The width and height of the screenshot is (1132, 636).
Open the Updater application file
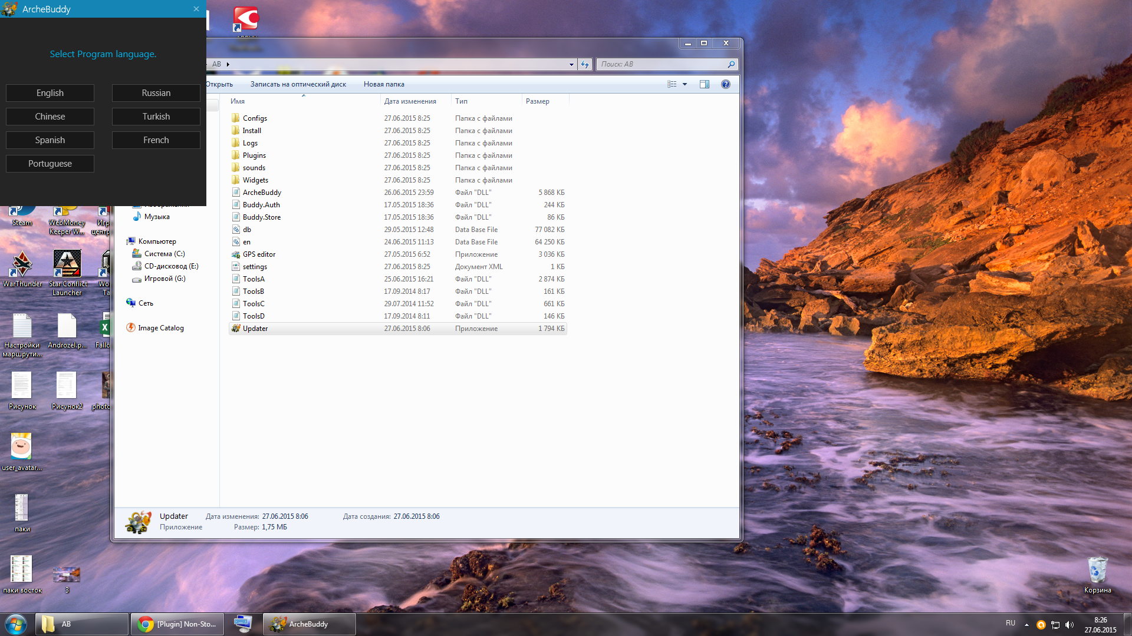click(255, 329)
